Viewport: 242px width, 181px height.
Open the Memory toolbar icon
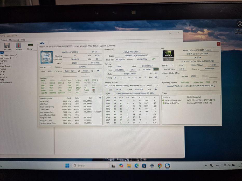[x=30, y=46]
